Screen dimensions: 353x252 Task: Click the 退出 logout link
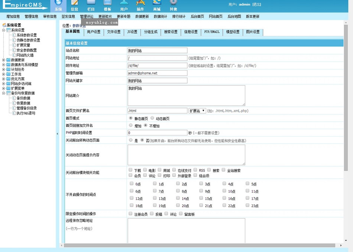(257, 4)
